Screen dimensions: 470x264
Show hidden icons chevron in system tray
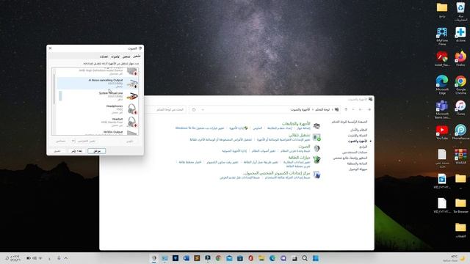tap(65, 258)
